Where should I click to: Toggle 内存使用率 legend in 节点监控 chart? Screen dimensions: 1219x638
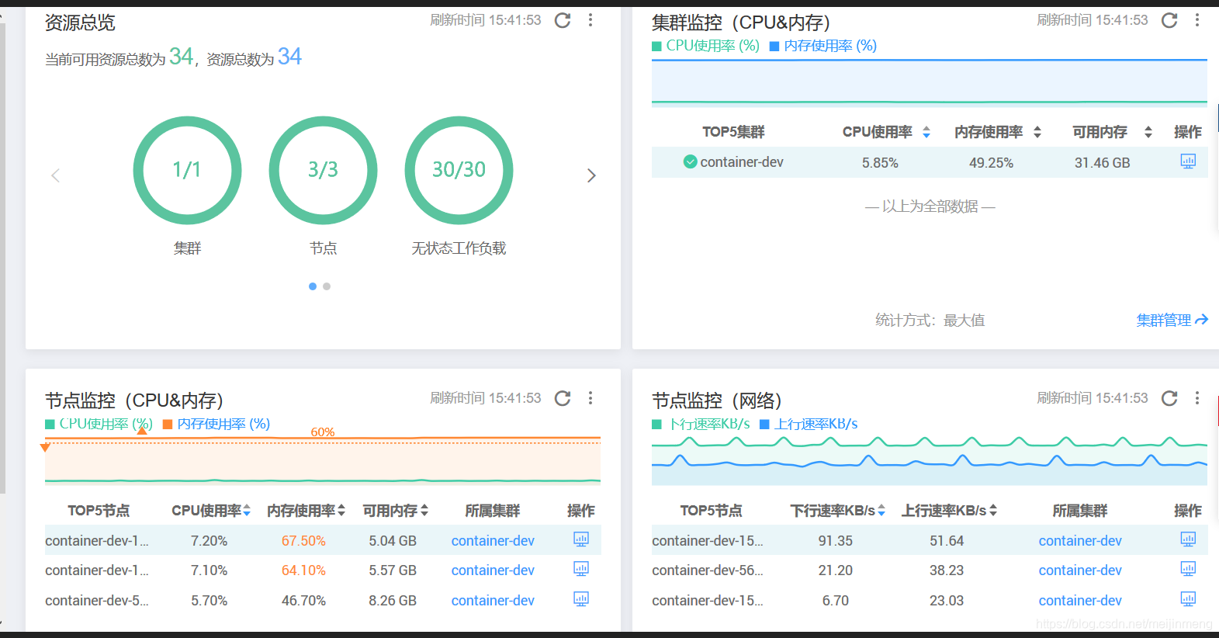click(216, 424)
